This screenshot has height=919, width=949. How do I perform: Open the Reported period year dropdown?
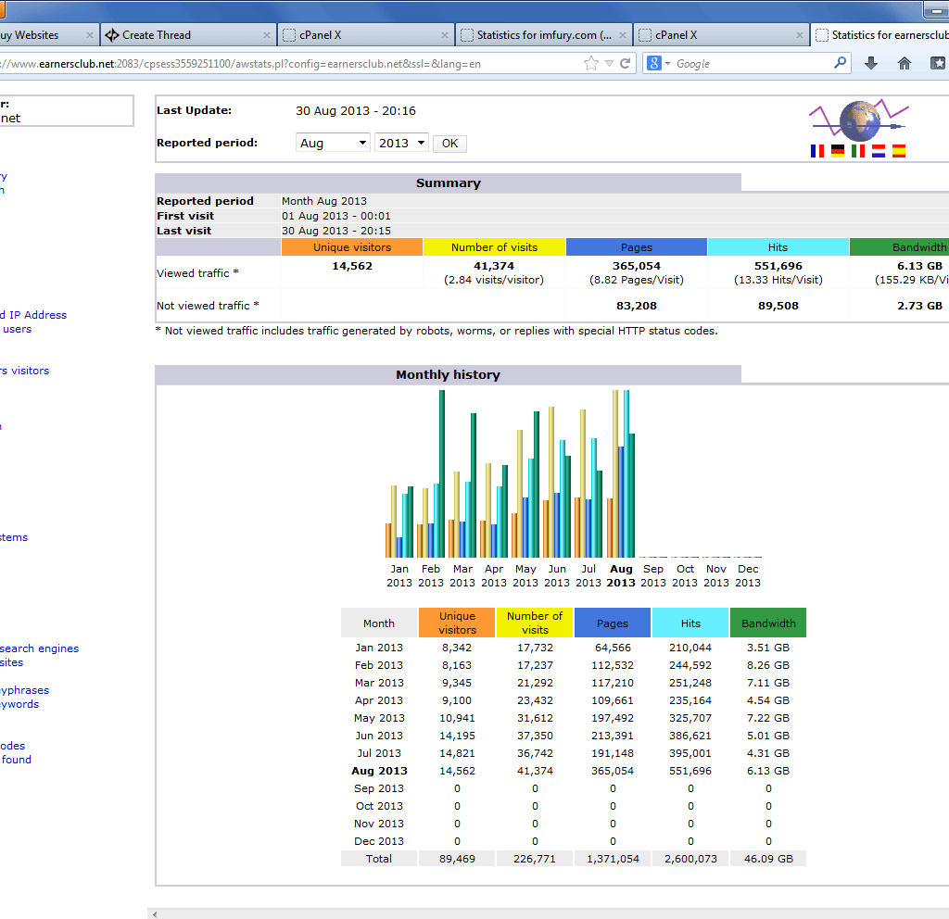[x=402, y=143]
